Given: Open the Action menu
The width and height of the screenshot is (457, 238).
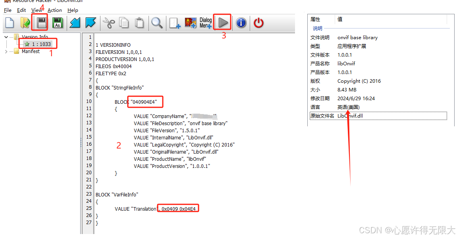Looking at the screenshot, I should 55,10.
